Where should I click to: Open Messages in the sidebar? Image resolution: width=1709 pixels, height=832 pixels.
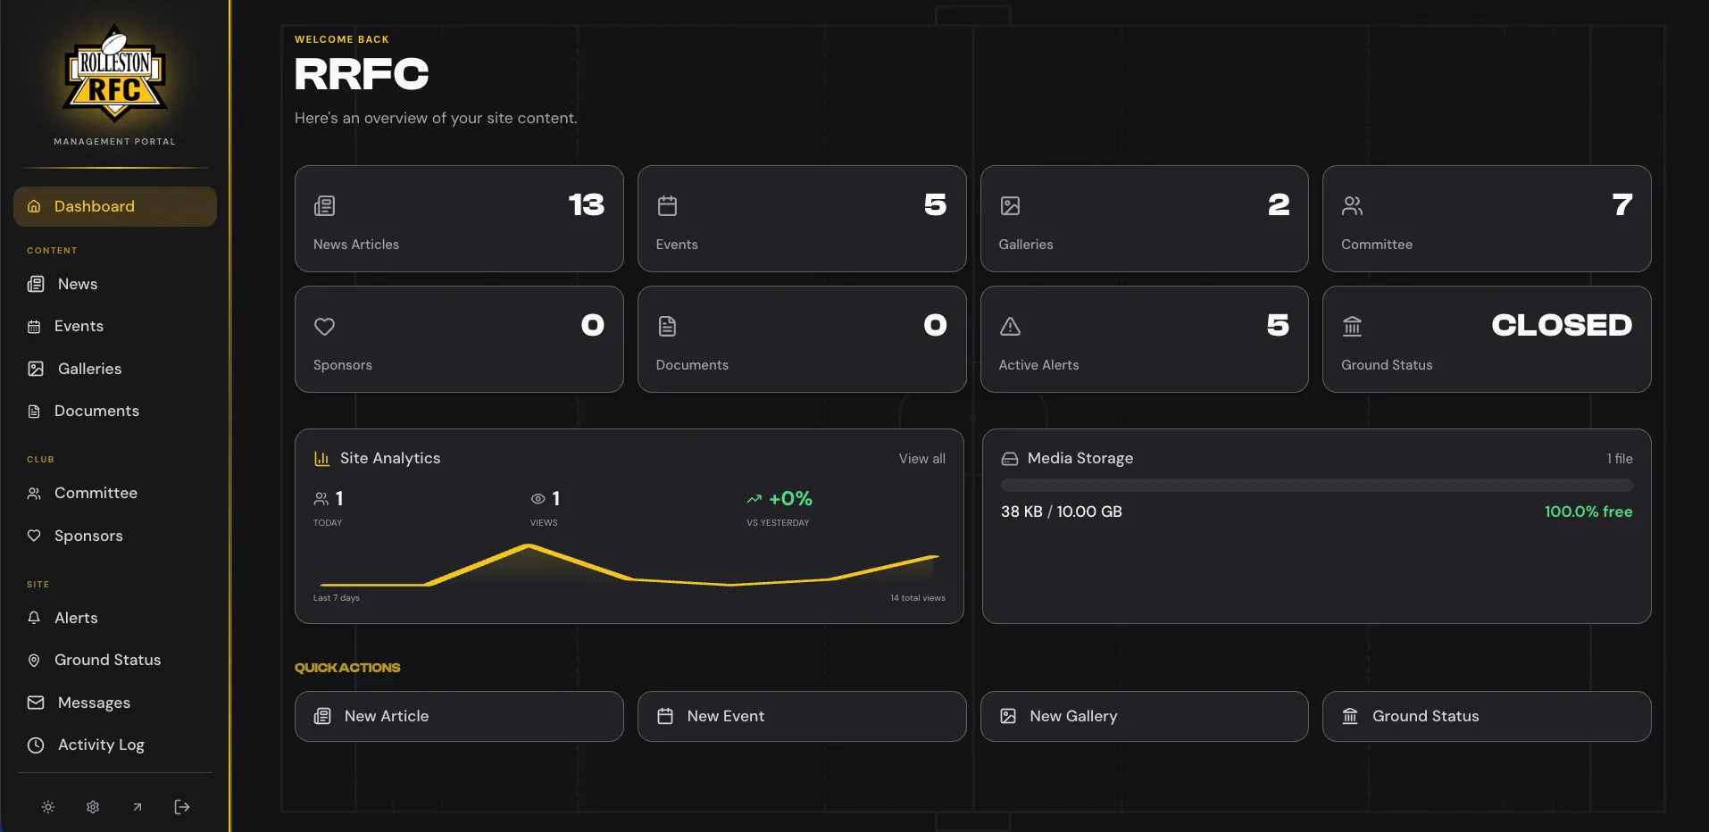[115, 703]
